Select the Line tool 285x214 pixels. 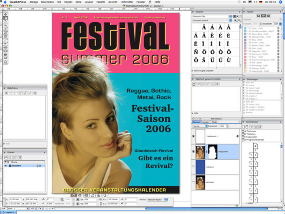[6, 40]
